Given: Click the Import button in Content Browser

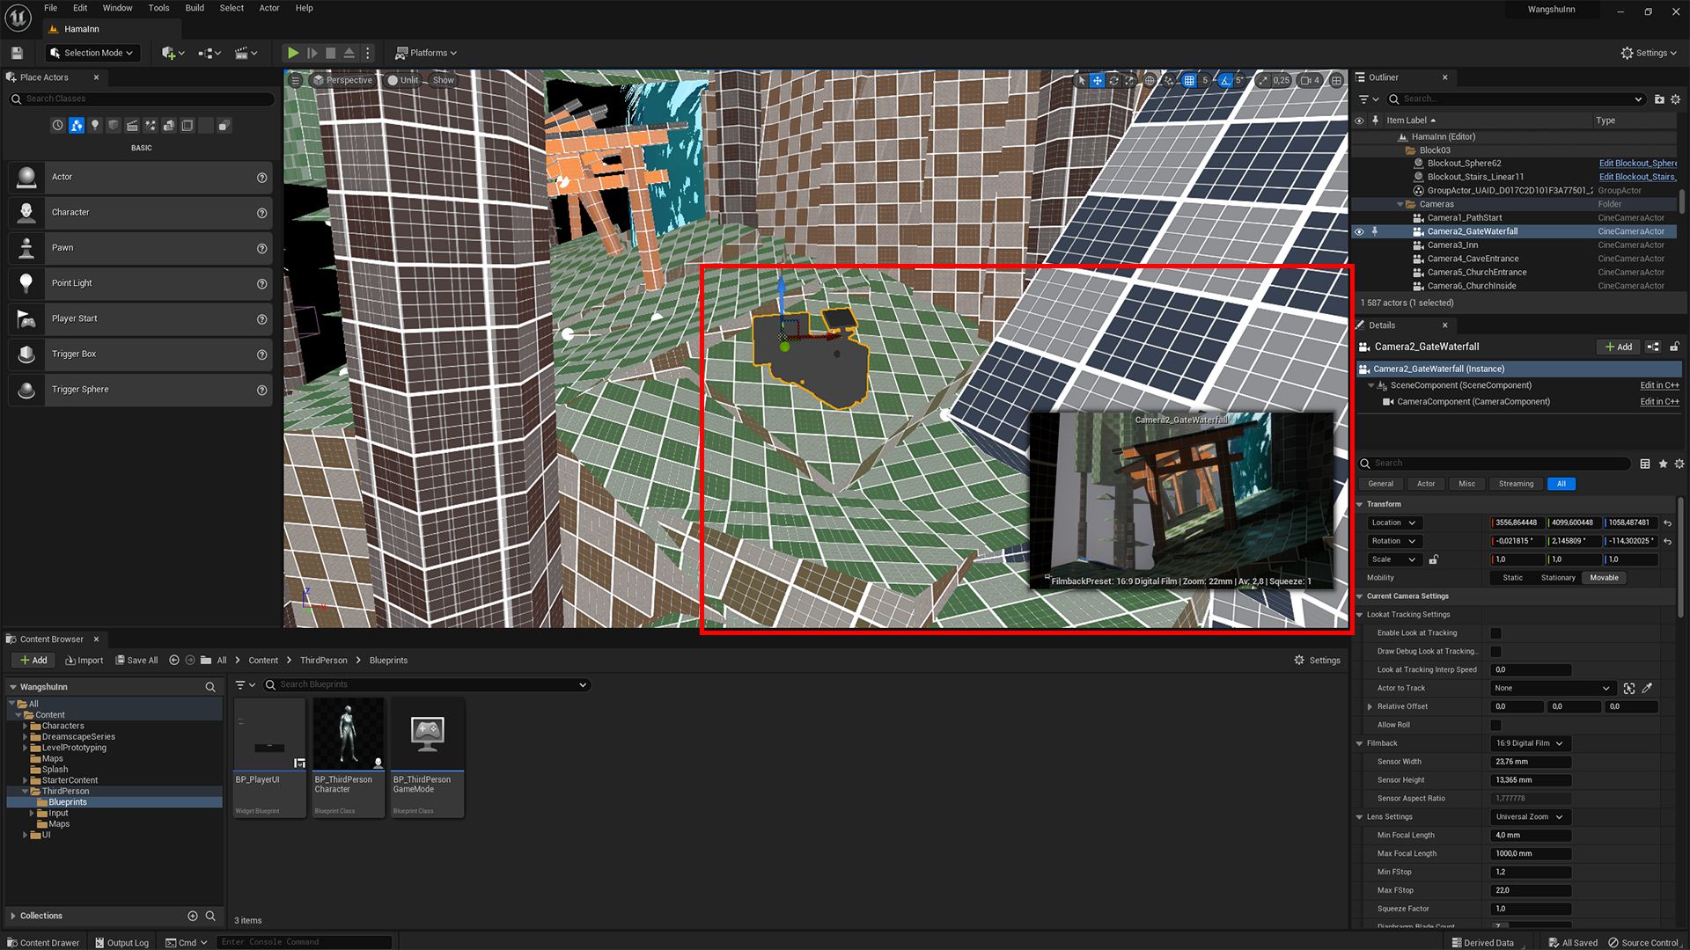Looking at the screenshot, I should click(x=84, y=661).
